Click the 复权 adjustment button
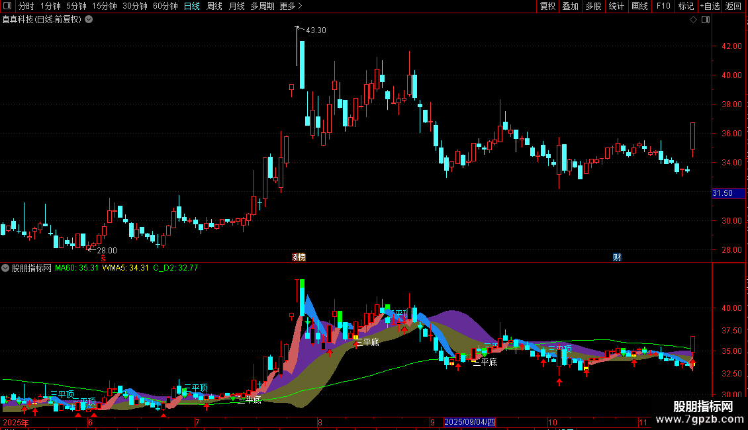This screenshot has height=430, width=748. pos(547,6)
